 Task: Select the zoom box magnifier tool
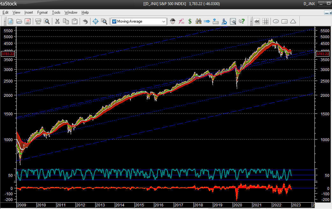click(104, 21)
